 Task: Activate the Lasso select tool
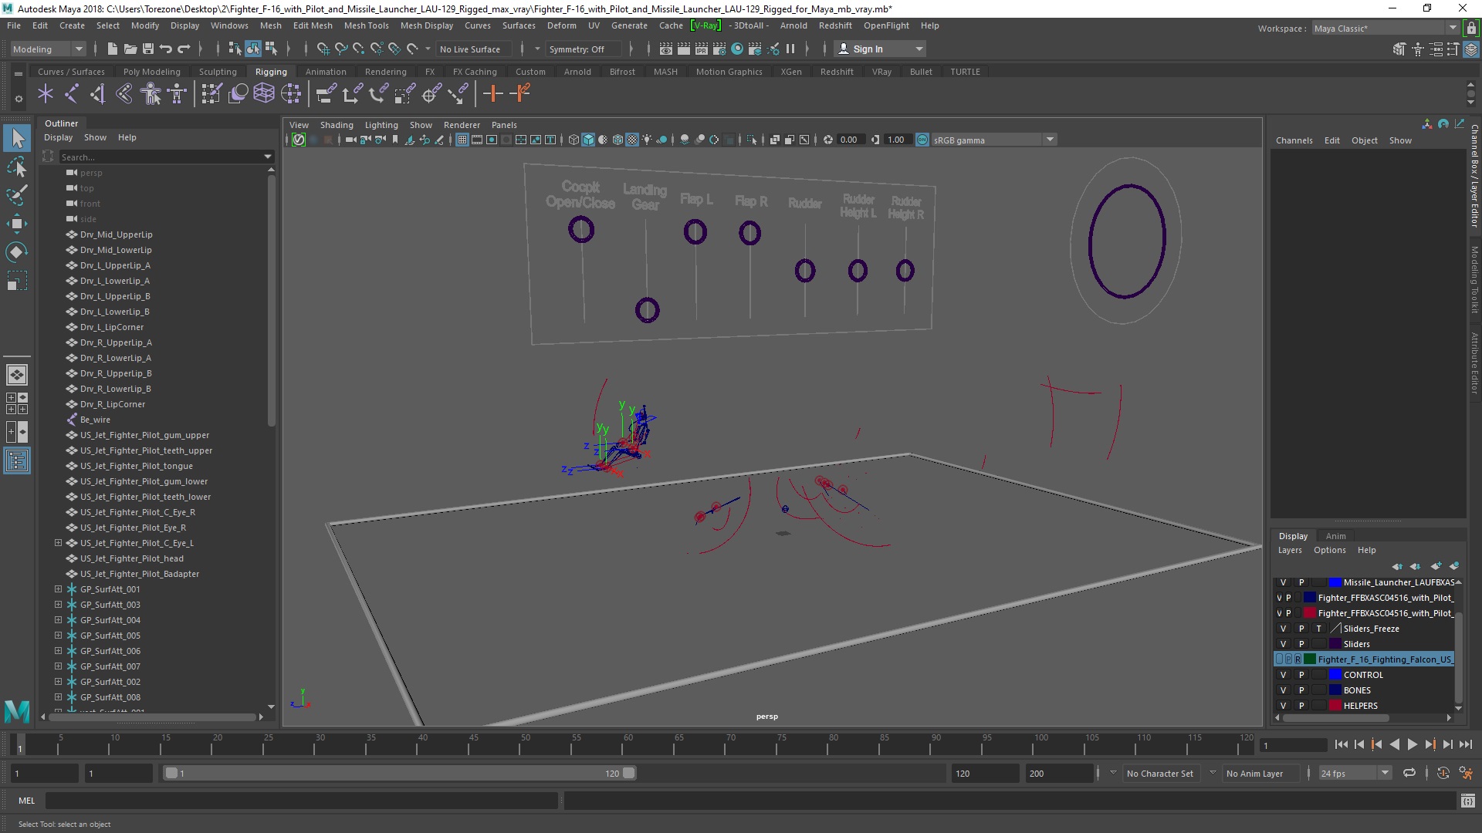(17, 167)
